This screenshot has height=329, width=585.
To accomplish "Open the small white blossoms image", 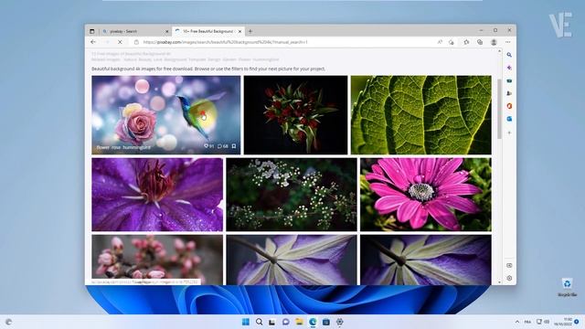I will click(292, 195).
